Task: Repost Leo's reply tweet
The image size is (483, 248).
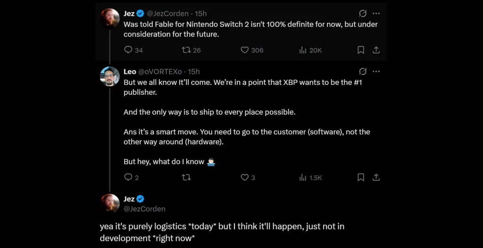Action: pos(186,177)
